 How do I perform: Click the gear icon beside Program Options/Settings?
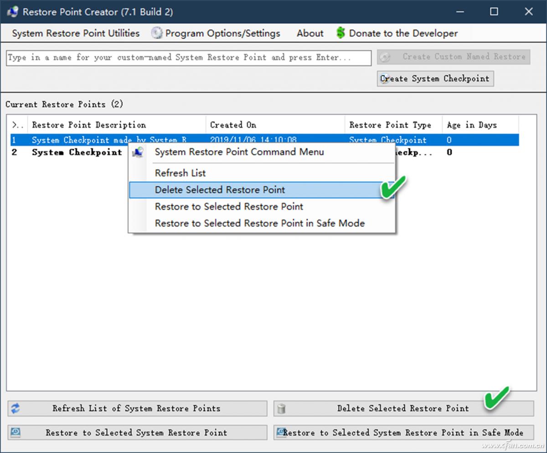point(157,33)
